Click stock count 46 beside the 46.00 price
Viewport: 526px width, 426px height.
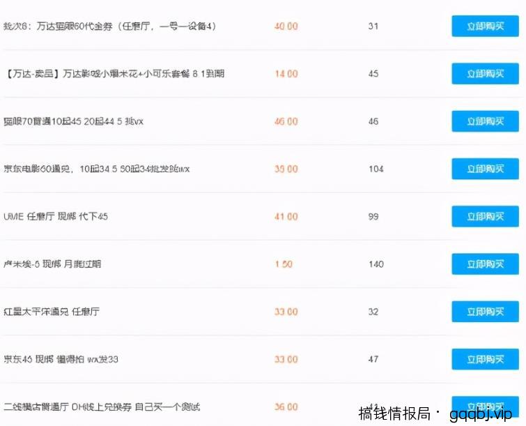373,121
